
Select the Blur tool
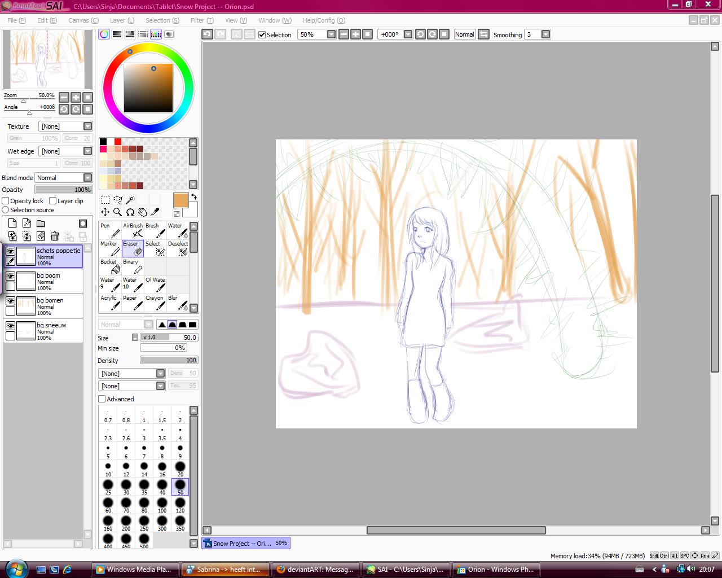coord(178,303)
